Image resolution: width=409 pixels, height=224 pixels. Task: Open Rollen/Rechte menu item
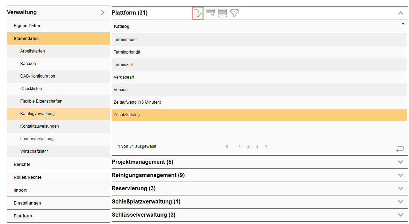coord(28,177)
